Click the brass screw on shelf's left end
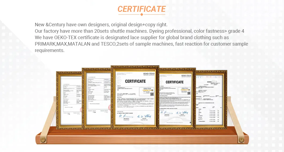Screen dimensions: 284x152 click(x=42, y=139)
